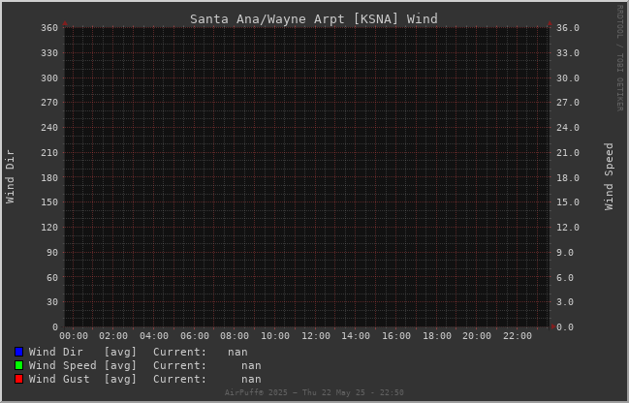The height and width of the screenshot is (403, 629).
Task: Click the 150 label on the left axis
Action: [49, 202]
